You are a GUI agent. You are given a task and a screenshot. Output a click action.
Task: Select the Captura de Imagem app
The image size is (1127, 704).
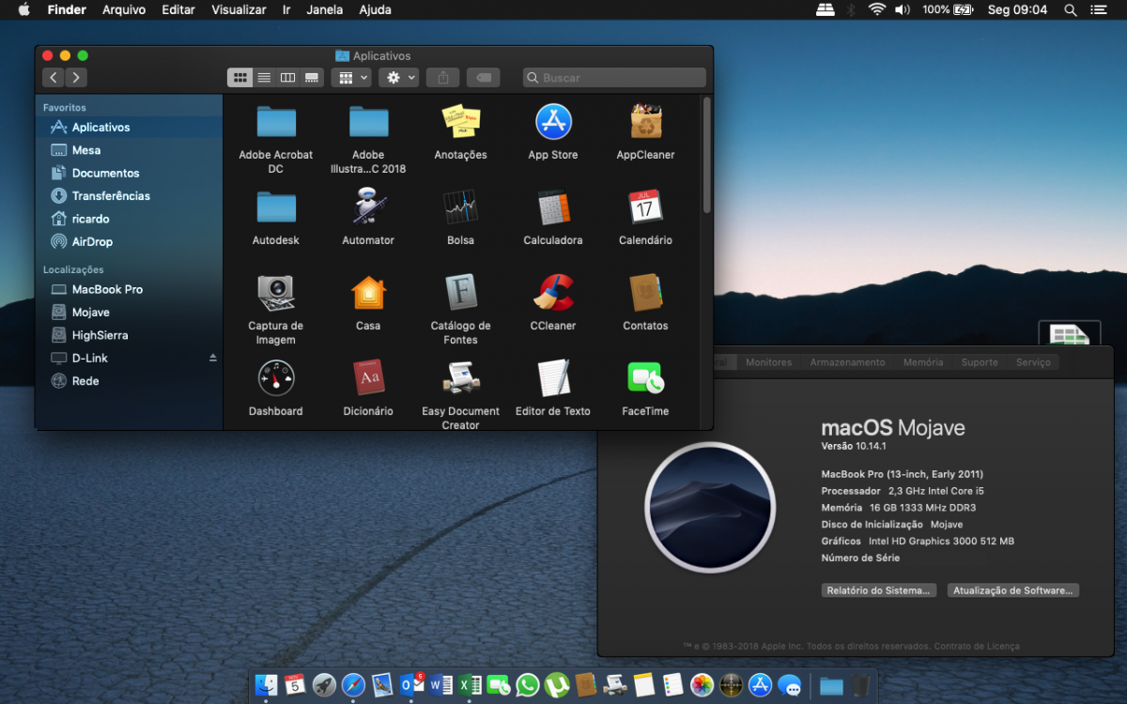[276, 292]
